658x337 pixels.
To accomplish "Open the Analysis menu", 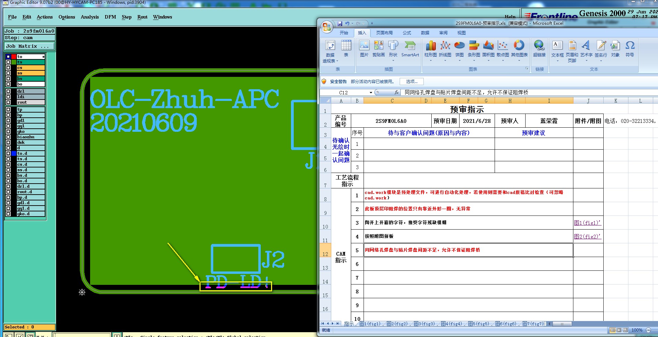I will point(90,17).
